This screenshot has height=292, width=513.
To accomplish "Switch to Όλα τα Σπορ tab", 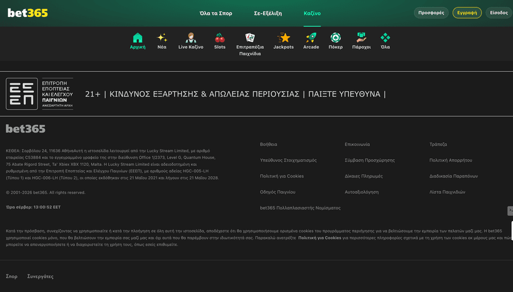I will tap(216, 13).
